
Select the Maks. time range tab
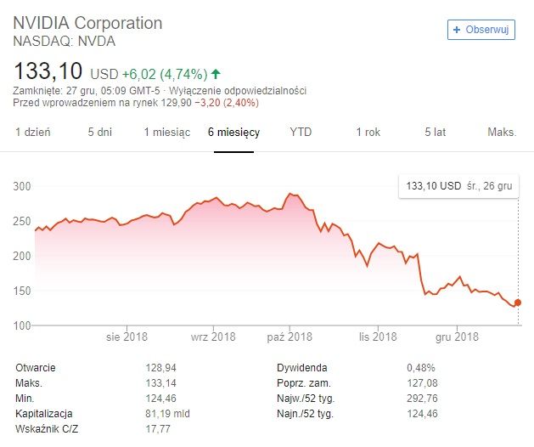point(502,133)
